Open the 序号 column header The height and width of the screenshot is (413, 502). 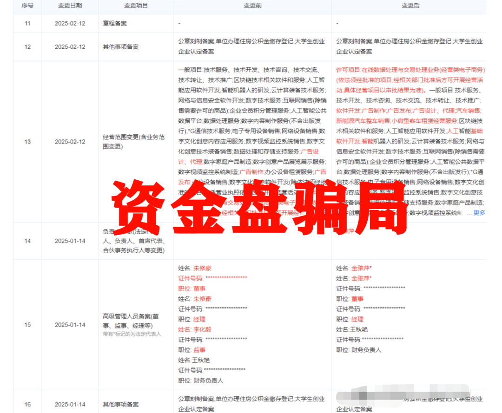click(27, 7)
